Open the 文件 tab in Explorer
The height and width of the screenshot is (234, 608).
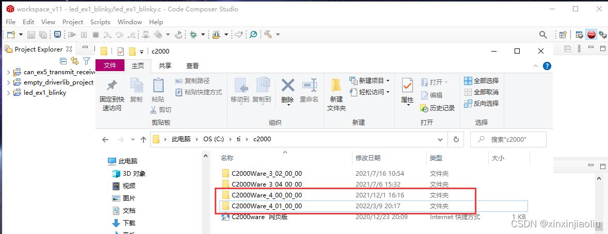click(110, 66)
